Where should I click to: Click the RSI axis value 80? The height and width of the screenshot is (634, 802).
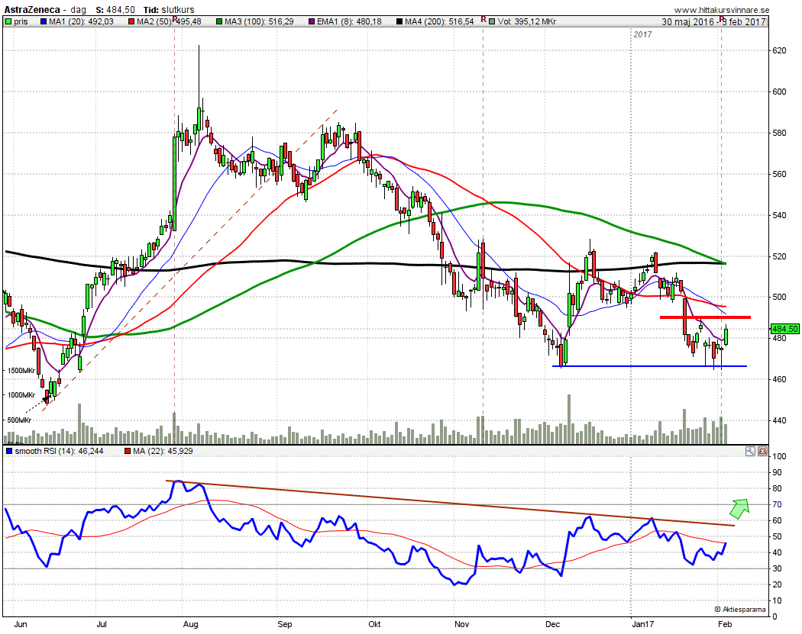pyautogui.click(x=777, y=488)
